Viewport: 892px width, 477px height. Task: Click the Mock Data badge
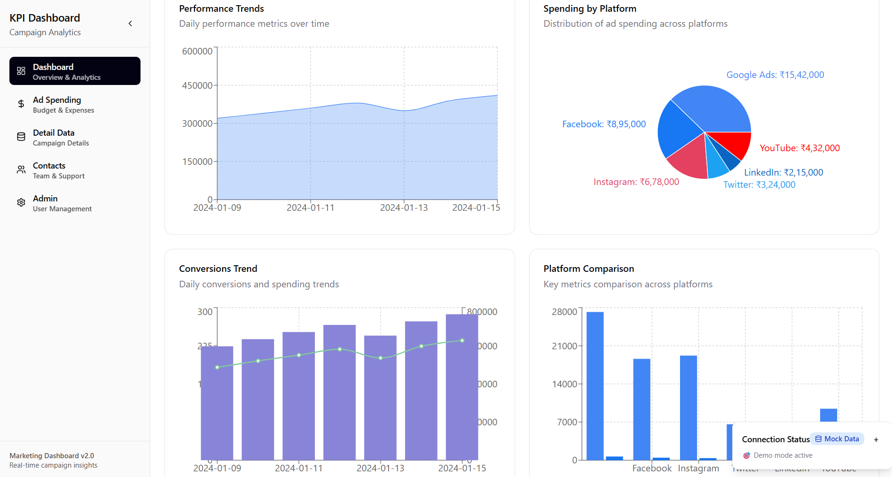pos(837,439)
